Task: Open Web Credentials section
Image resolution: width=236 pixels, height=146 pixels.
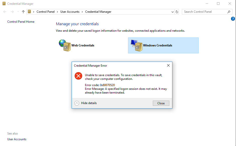Action: click(x=83, y=45)
